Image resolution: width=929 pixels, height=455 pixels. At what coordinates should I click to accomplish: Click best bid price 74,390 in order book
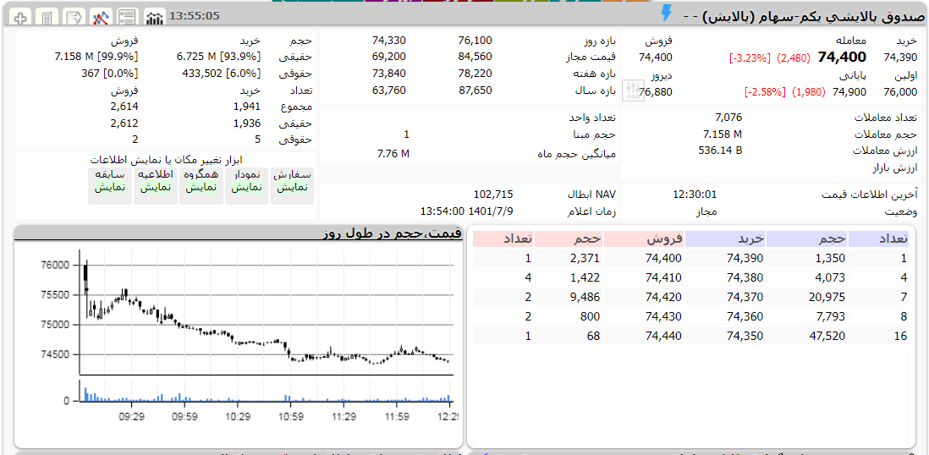coord(746,258)
